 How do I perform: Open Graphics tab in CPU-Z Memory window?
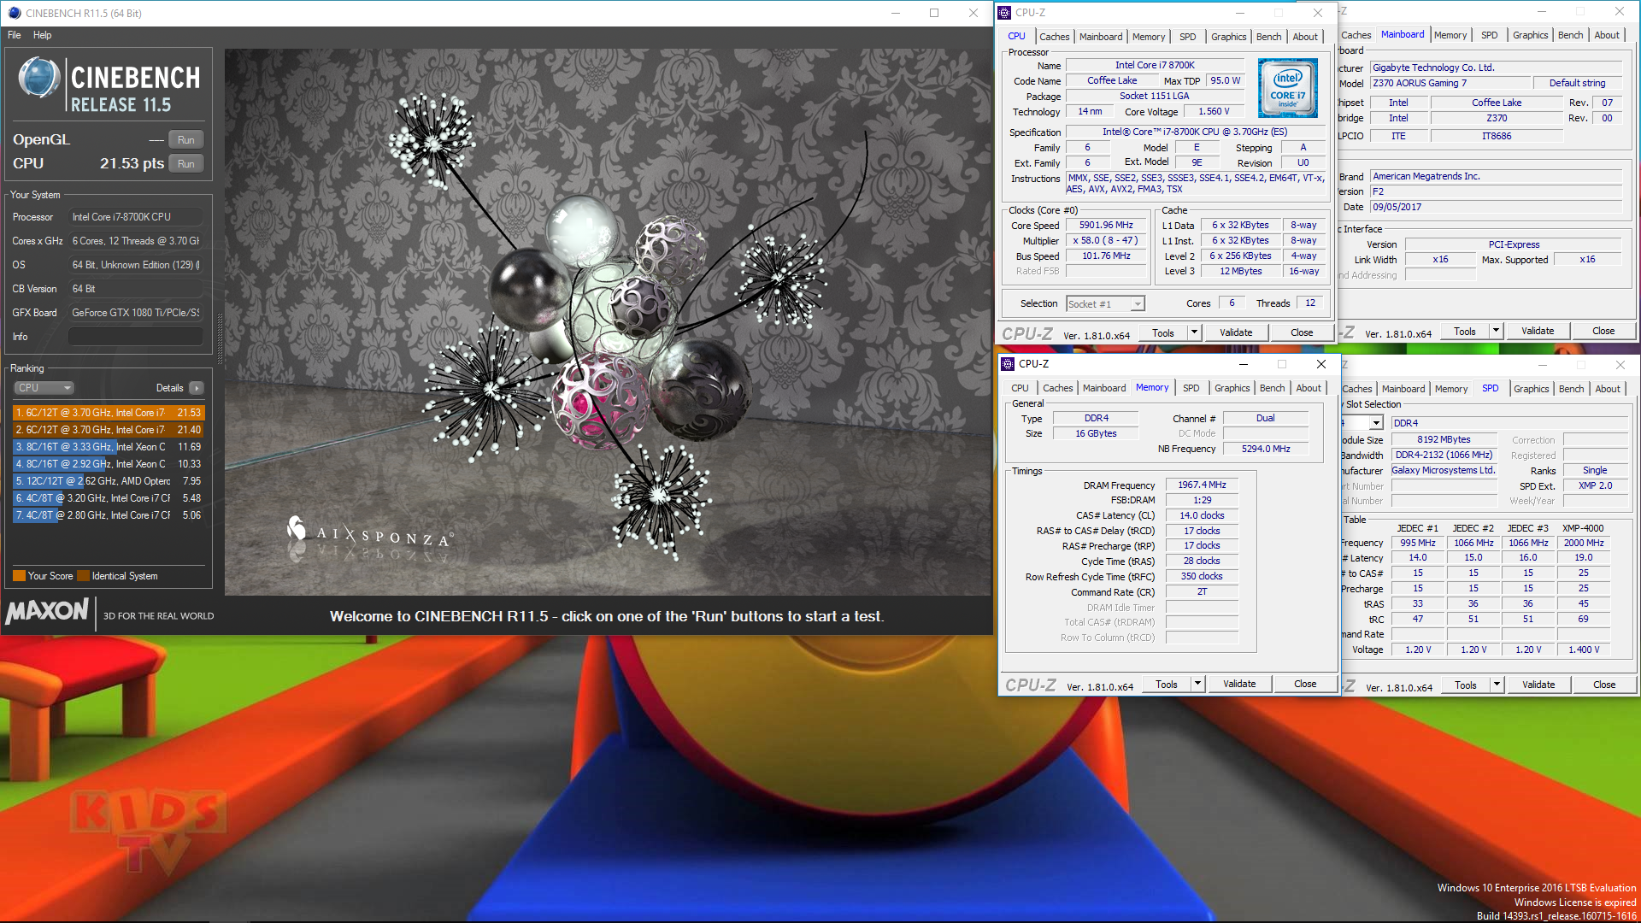pyautogui.click(x=1232, y=388)
